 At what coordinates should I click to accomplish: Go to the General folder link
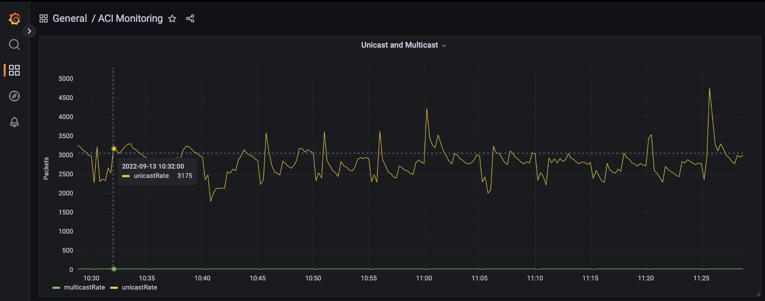pyautogui.click(x=70, y=18)
